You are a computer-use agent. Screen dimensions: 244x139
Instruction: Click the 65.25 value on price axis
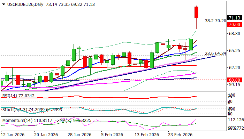pyautogui.click(x=233, y=50)
